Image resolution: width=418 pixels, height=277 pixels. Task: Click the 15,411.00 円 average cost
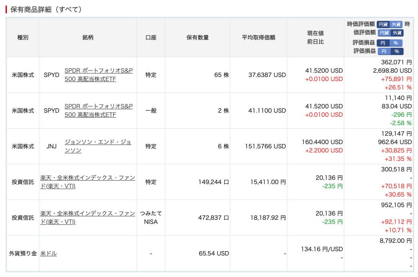268,182
